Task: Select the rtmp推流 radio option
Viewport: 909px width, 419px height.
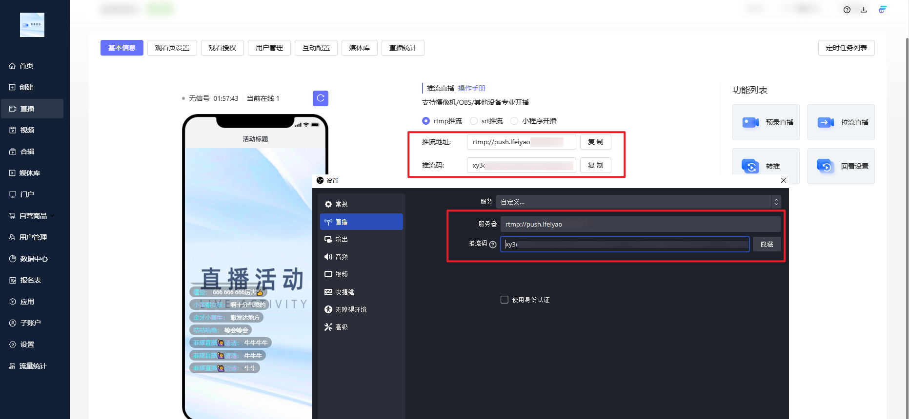Action: click(x=426, y=121)
